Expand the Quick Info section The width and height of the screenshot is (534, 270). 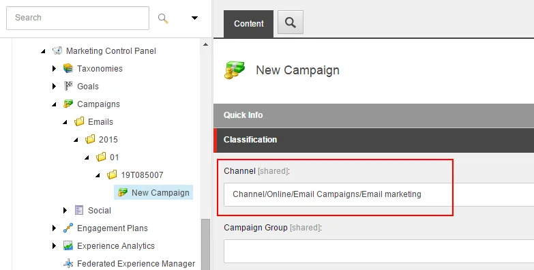click(374, 115)
